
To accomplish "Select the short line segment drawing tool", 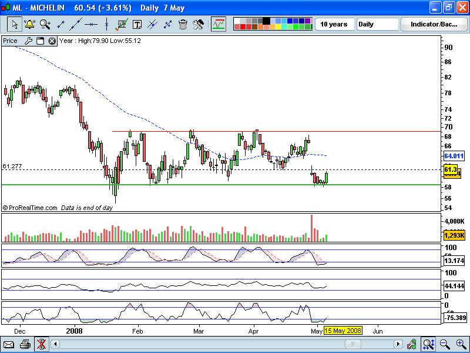I will tap(61, 25).
